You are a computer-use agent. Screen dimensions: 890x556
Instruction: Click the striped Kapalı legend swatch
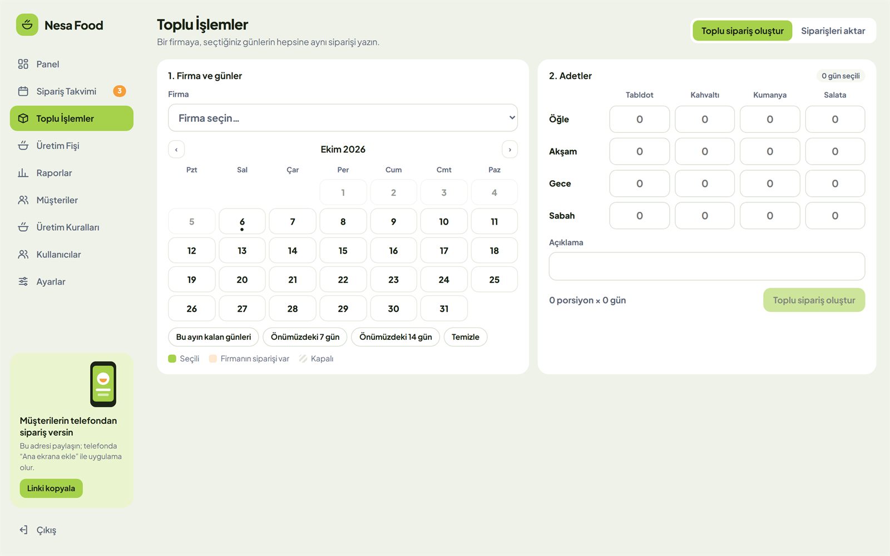[303, 359]
